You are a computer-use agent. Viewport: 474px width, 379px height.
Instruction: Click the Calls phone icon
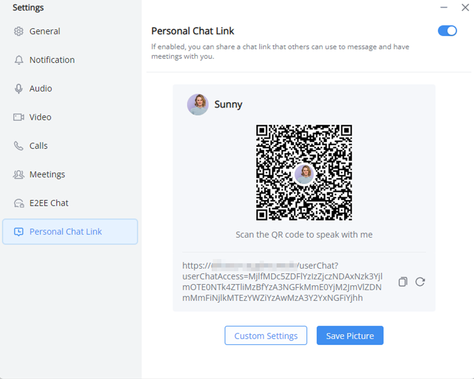pyautogui.click(x=19, y=146)
